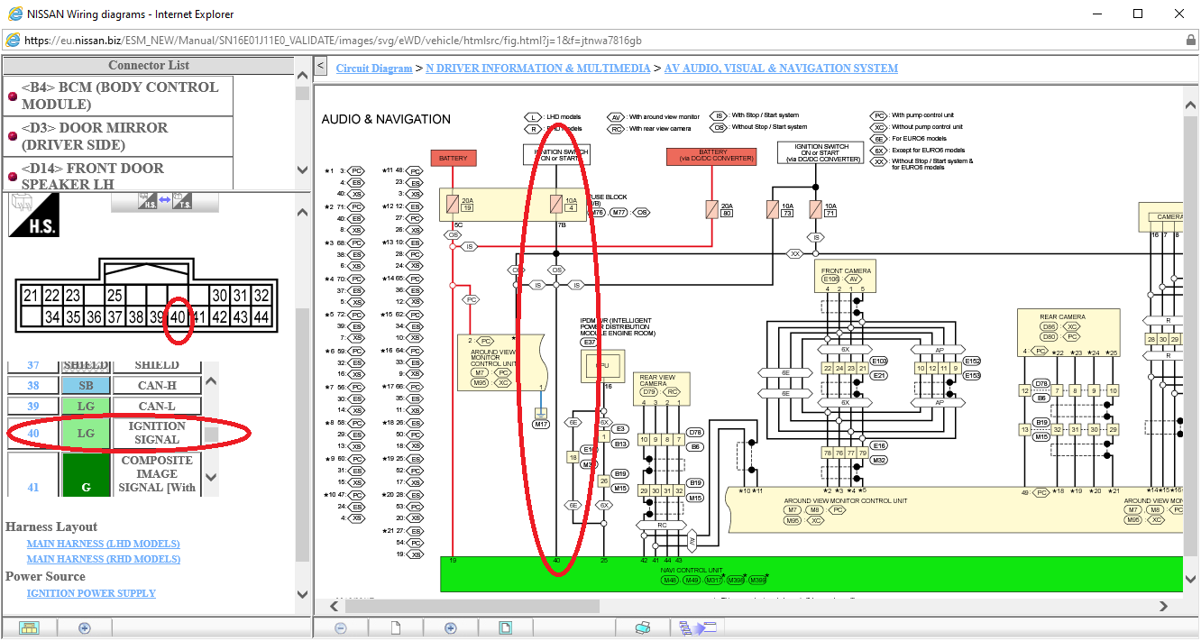Image resolution: width=1201 pixels, height=641 pixels.
Task: Zoom in the wiring diagram with plus icon
Action: tap(451, 627)
